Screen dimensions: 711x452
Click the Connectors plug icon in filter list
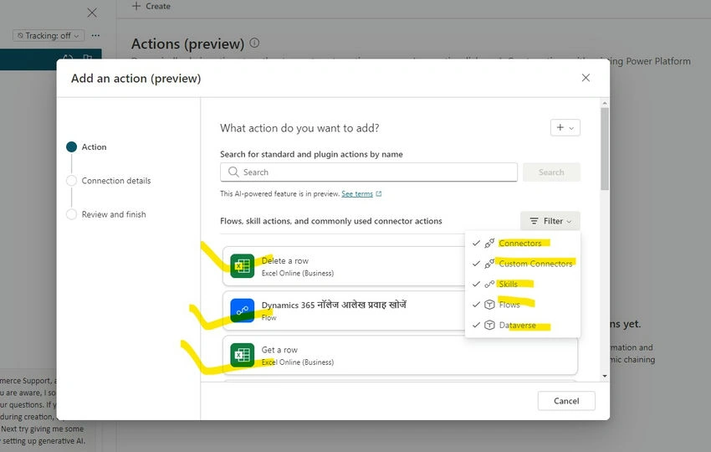click(489, 244)
